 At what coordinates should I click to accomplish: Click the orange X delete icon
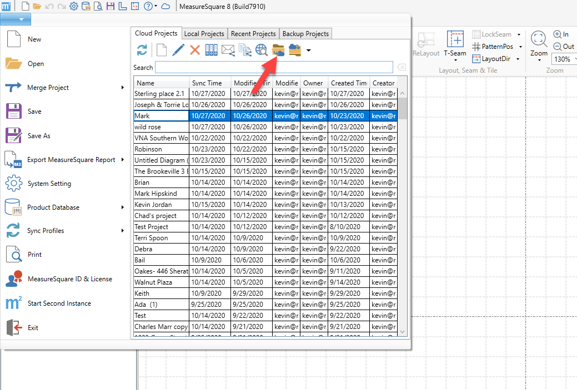tap(195, 49)
